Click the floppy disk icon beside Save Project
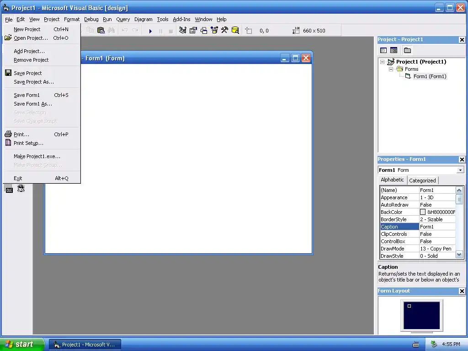 [x=8, y=73]
